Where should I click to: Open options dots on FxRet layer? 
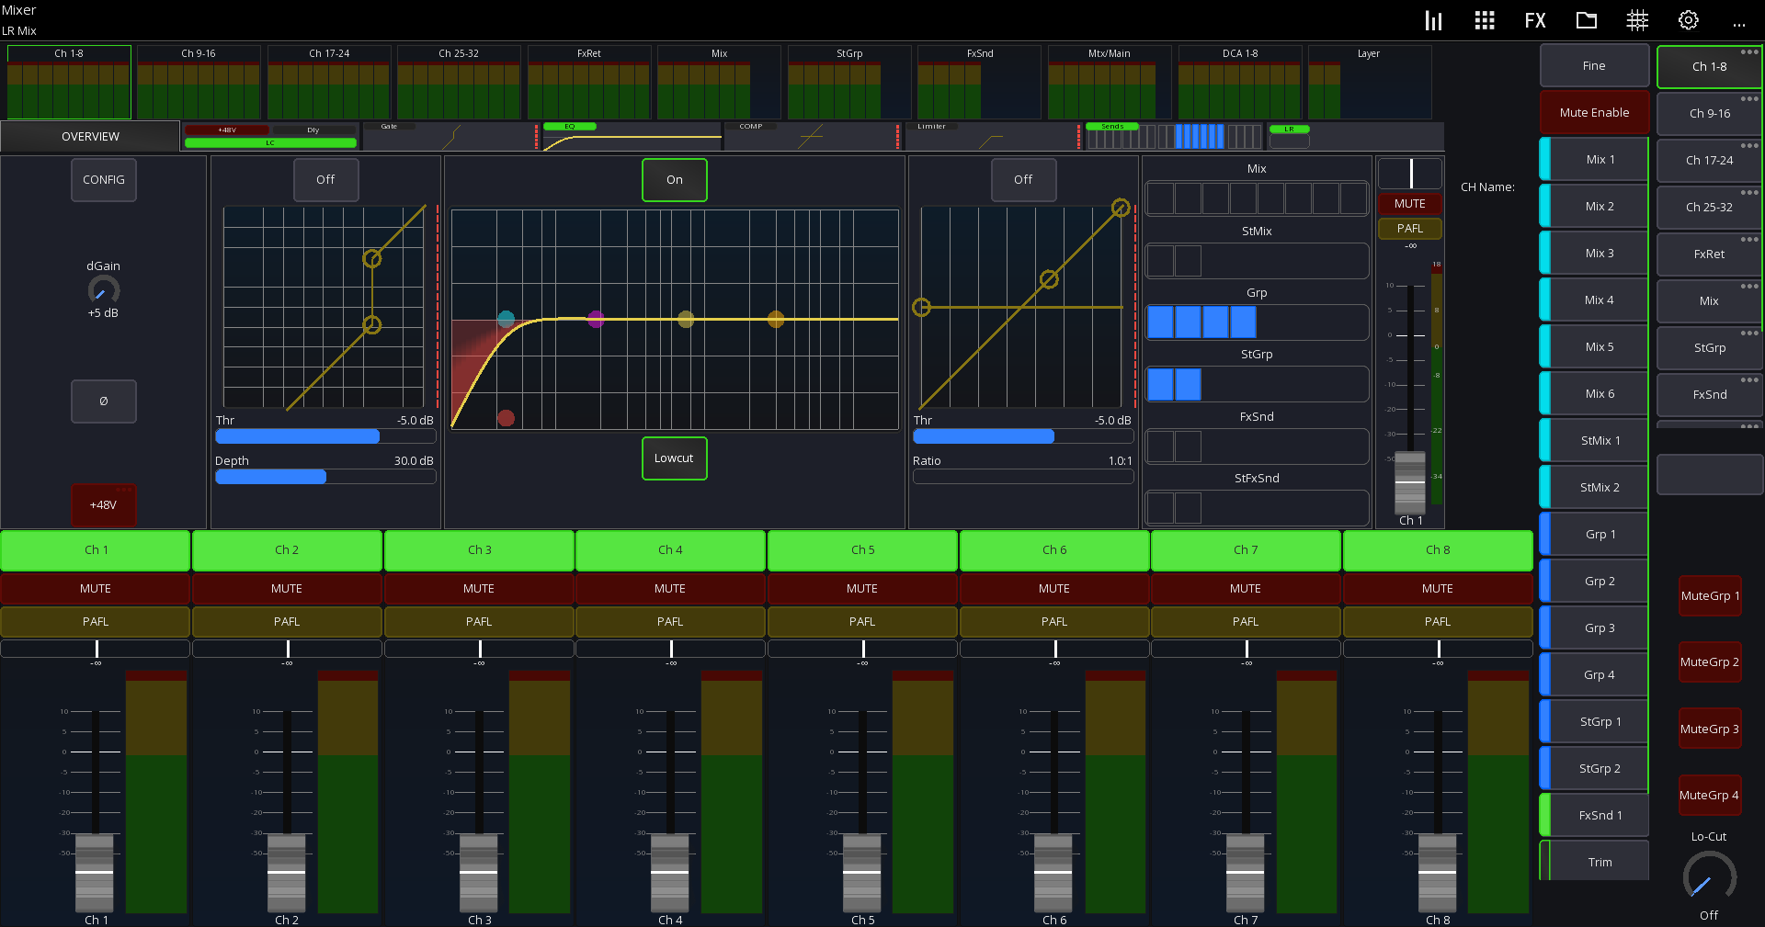[x=1749, y=240]
